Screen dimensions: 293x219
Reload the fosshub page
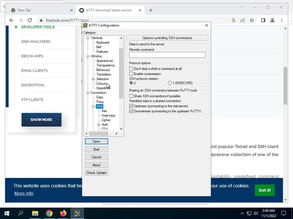(x=30, y=20)
